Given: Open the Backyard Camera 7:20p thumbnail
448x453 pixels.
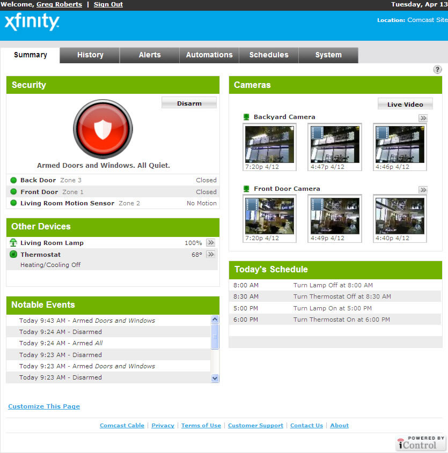Looking at the screenshot, I should (269, 144).
